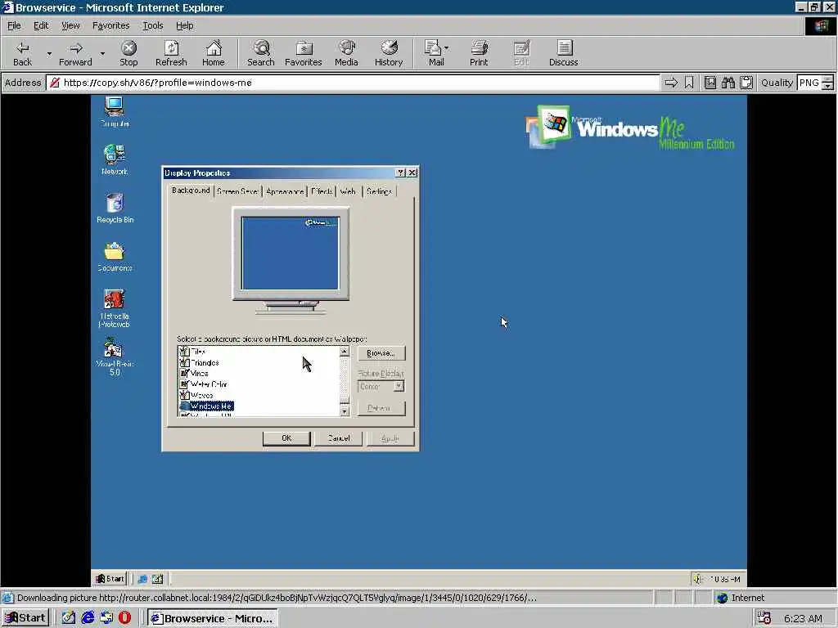
Task: Click the wallpaper list scroll down arrow
Action: point(345,411)
